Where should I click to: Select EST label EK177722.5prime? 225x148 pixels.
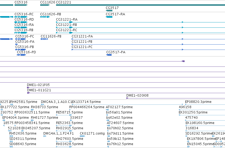pyautogui.click(x=15, y=107)
